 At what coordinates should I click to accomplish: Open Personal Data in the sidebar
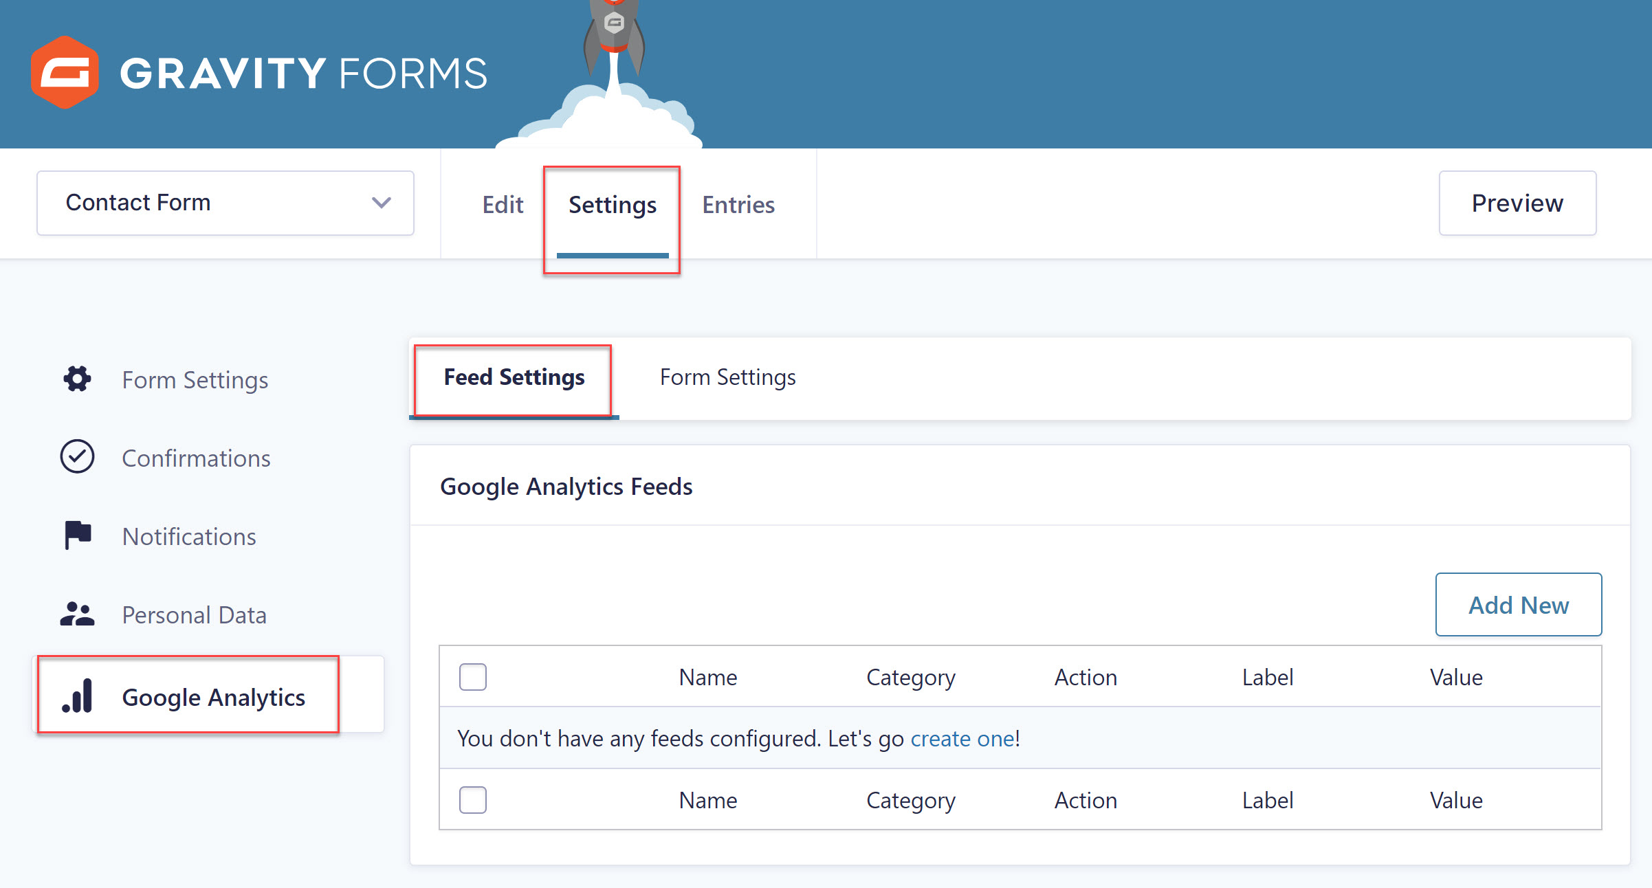pyautogui.click(x=195, y=615)
